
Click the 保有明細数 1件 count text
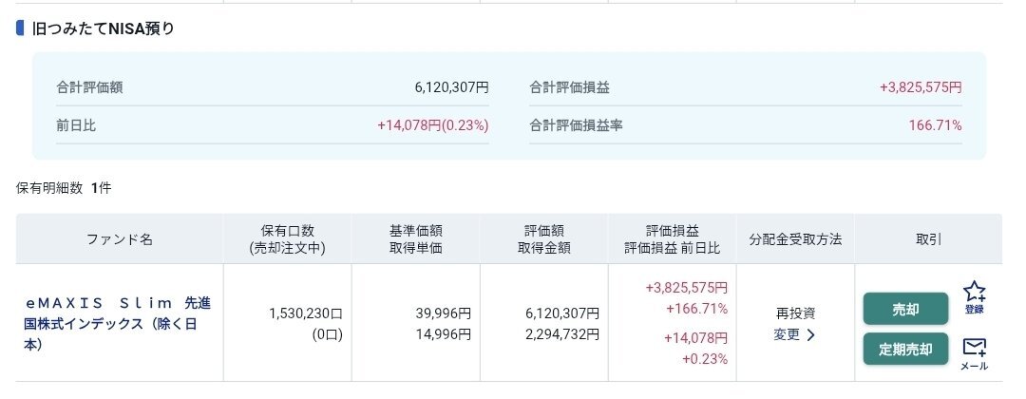click(x=64, y=188)
